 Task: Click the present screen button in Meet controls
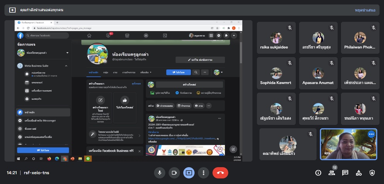pos(189,173)
